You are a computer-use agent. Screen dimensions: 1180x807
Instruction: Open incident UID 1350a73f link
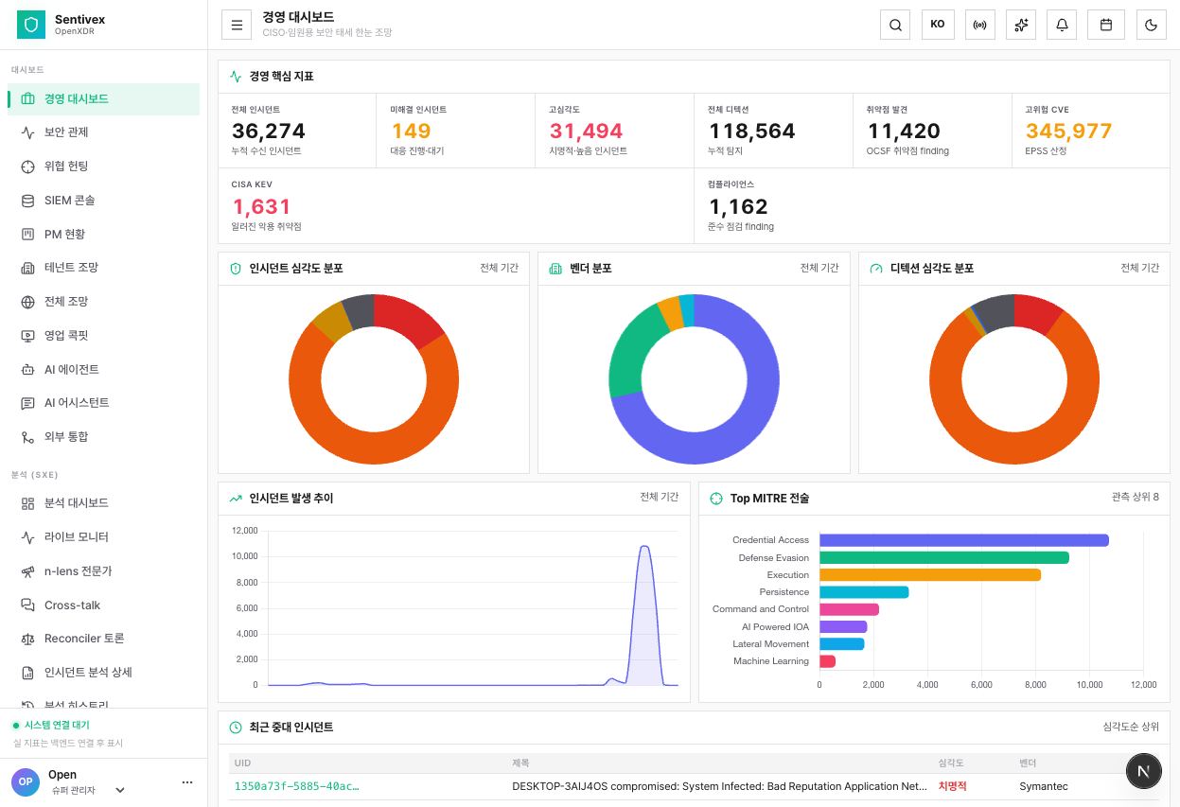pos(296,786)
